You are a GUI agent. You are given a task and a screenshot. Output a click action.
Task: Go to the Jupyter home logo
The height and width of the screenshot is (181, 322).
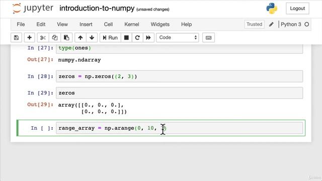33,9
